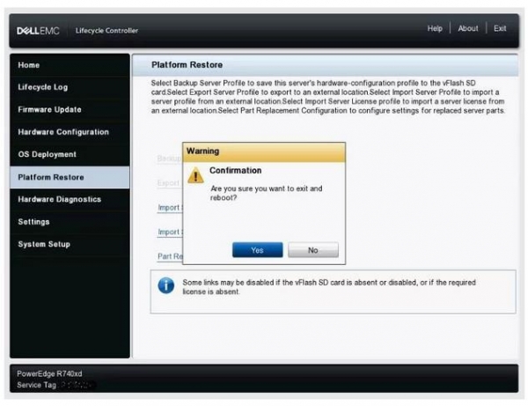528x406 pixels.
Task: Select OS Deployment in the sidebar
Action: [x=70, y=154]
